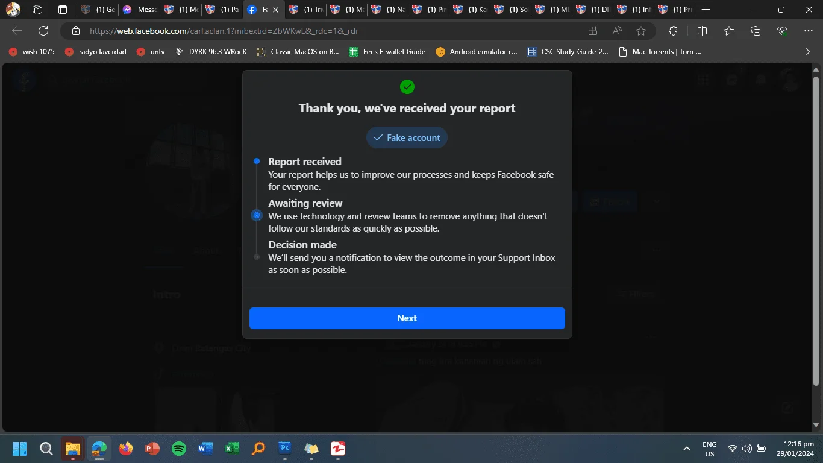823x463 pixels.
Task: Open the Wi-Fi network tray icon
Action: click(x=733, y=449)
